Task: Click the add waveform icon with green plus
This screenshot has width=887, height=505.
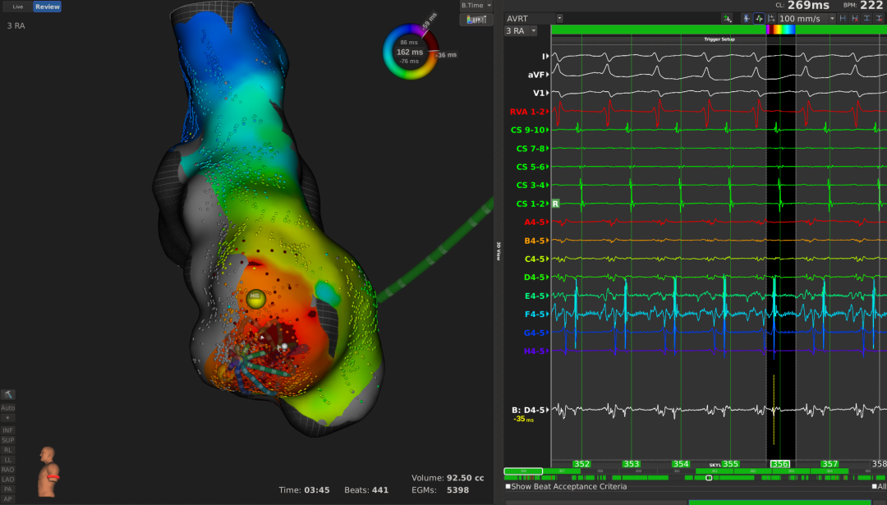Action: 727,18
